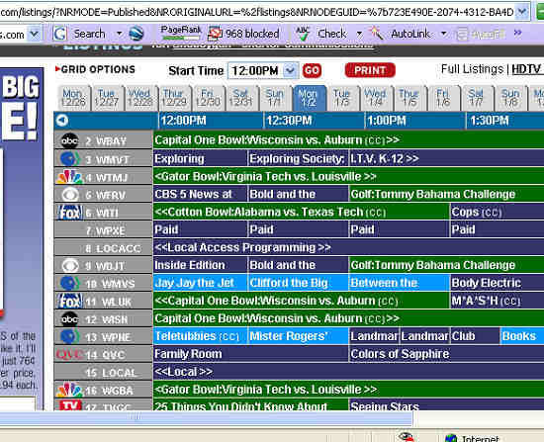This screenshot has height=442, width=544.
Task: Open Family Room listing on QVC
Action: [x=250, y=354]
